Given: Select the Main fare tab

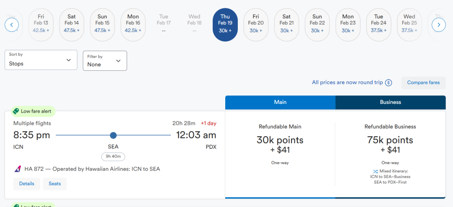Looking at the screenshot, I should (280, 102).
